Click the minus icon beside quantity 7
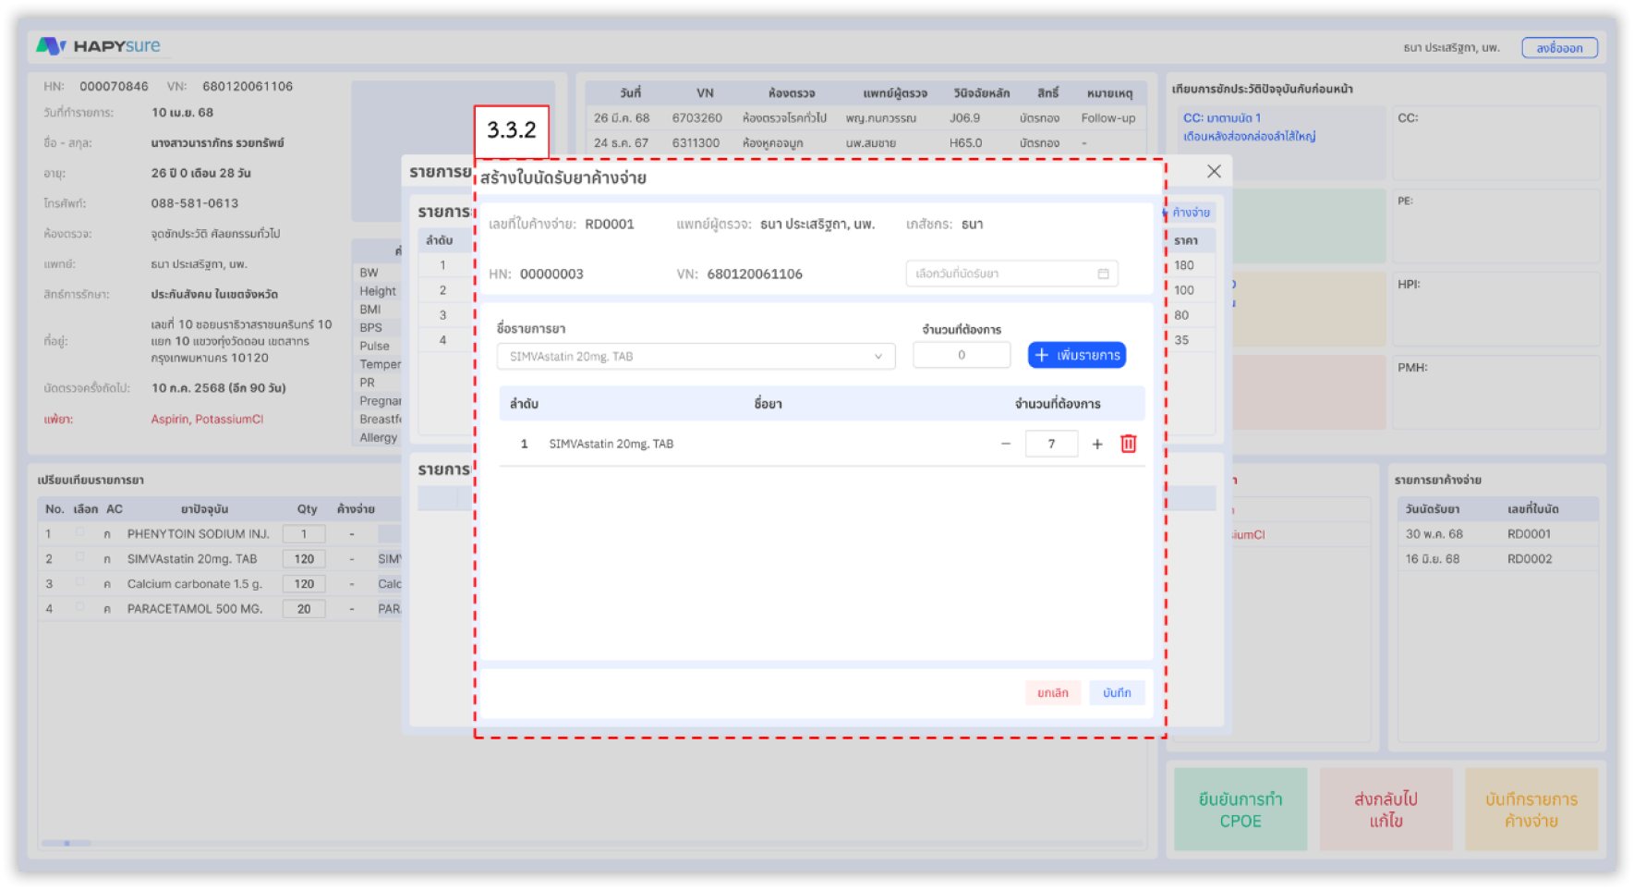1634x890 pixels. click(x=1006, y=445)
